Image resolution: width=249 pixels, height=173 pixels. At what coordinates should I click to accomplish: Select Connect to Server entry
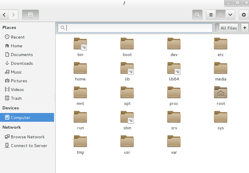point(29,146)
